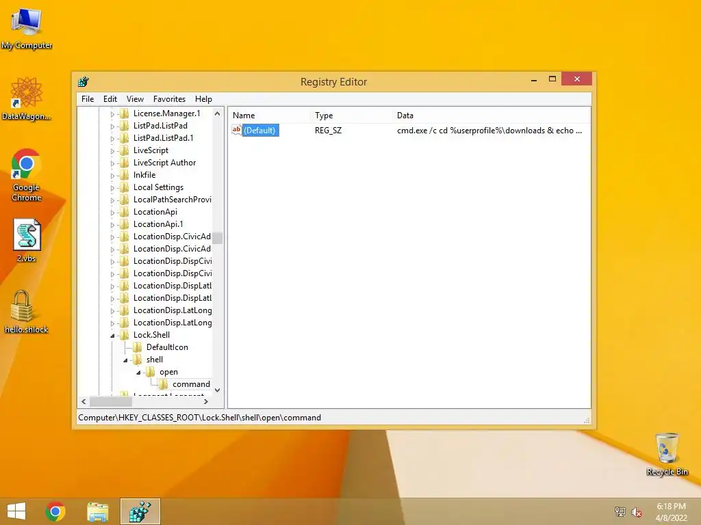Click the REG_SZ type cell

(x=328, y=131)
